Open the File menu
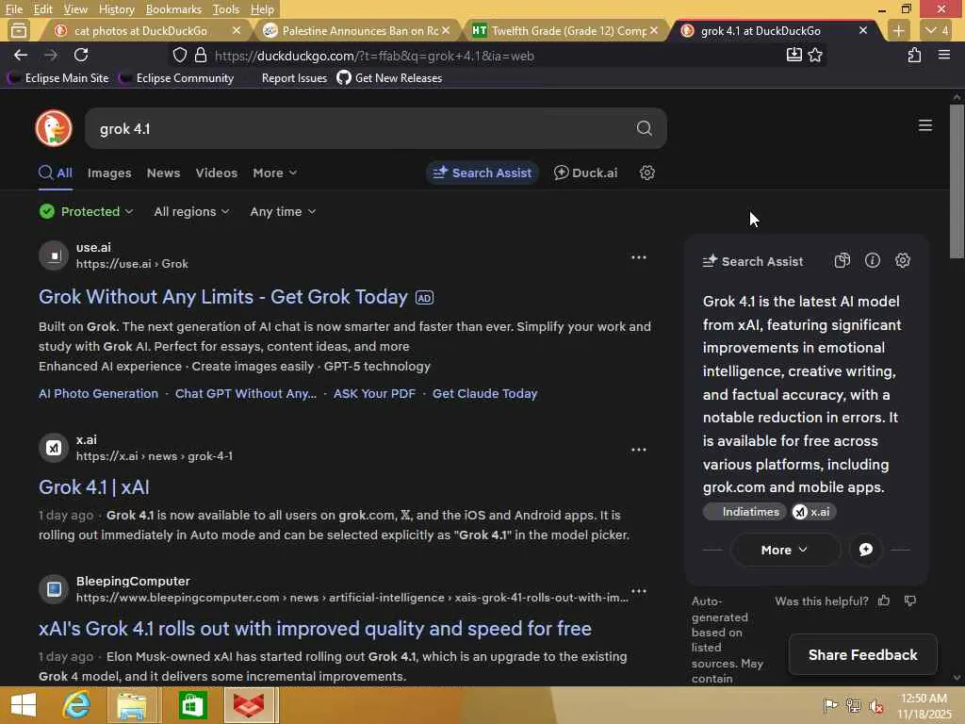The width and height of the screenshot is (965, 724). pos(13,9)
